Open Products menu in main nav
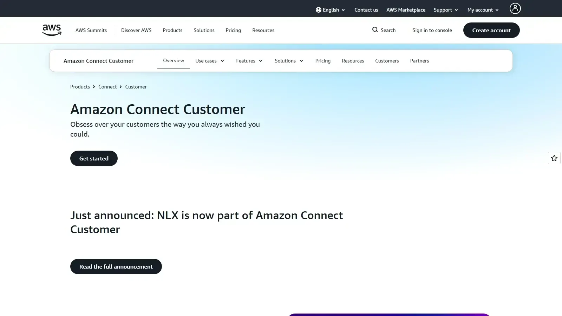The height and width of the screenshot is (316, 562). coord(172,30)
